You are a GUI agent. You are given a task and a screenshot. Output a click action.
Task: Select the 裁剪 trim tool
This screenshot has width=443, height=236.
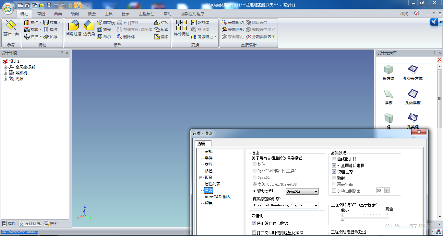click(161, 30)
